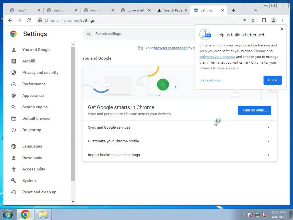This screenshot has width=293, height=220.
Task: Open the profile avatar button
Action: point(273,20)
